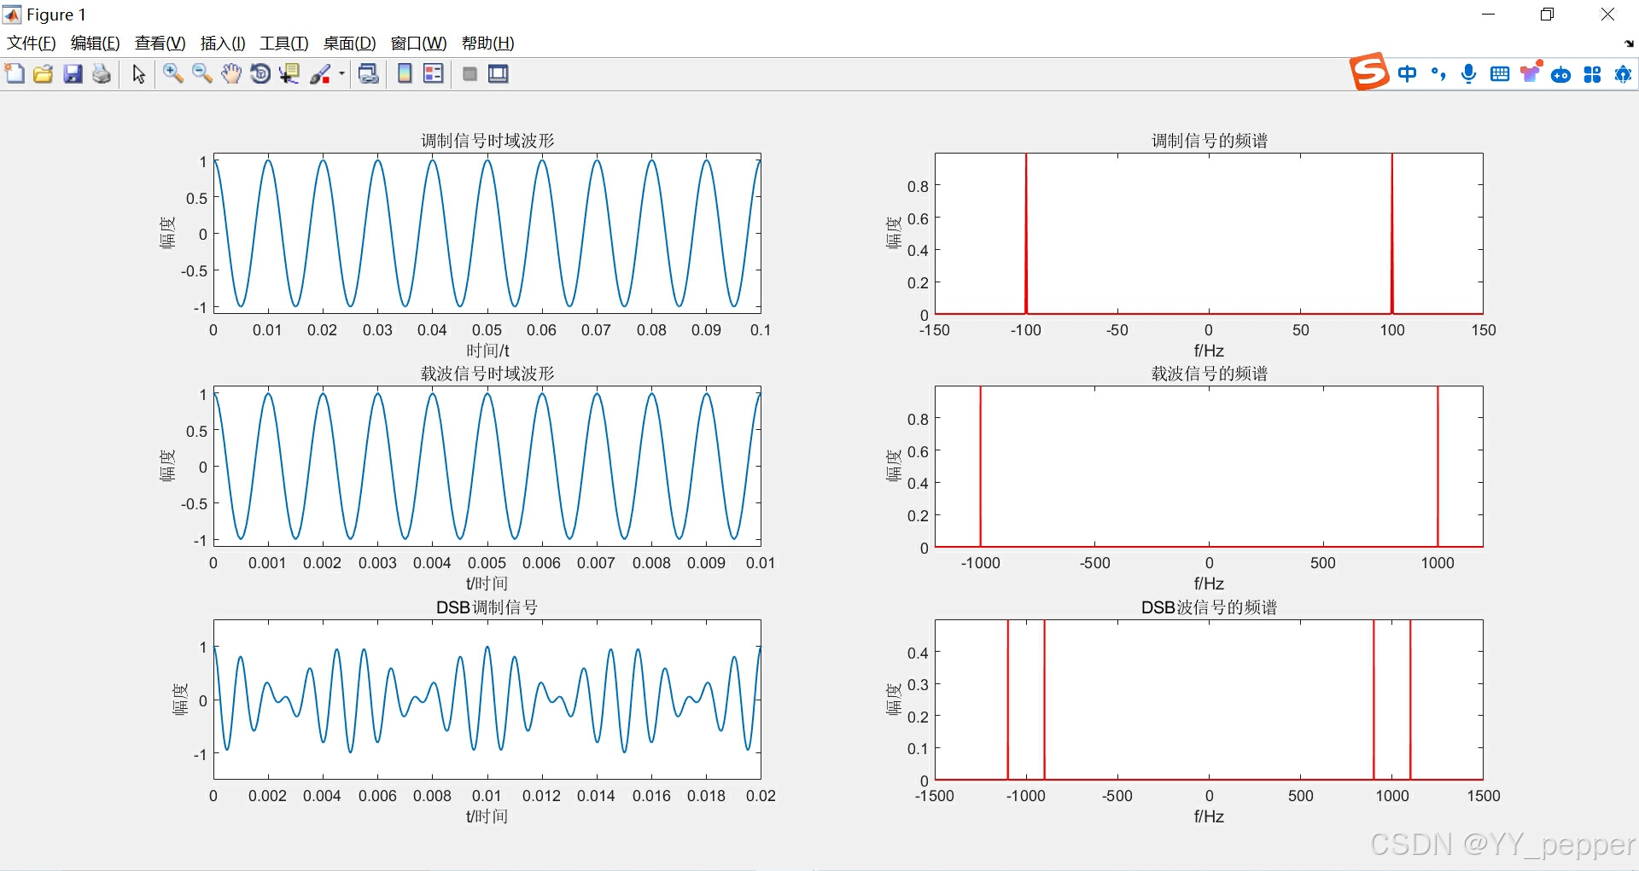Insert a colorbar
Image resolution: width=1639 pixels, height=871 pixels.
pos(405,74)
